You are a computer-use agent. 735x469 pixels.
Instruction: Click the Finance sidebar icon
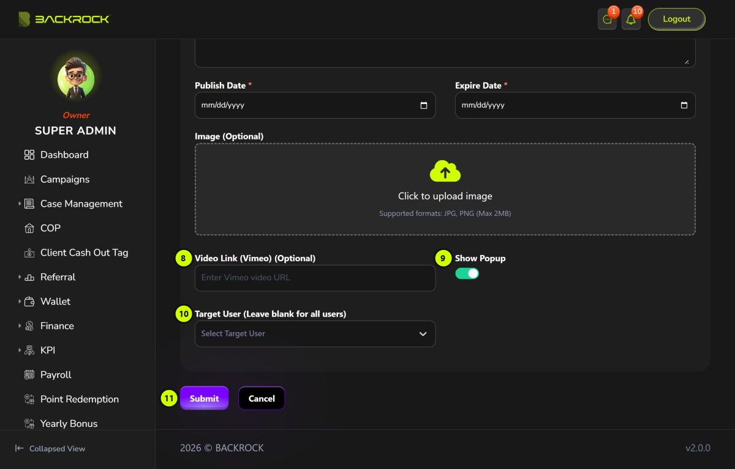point(29,326)
